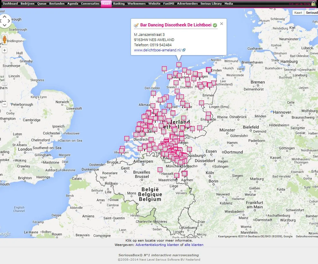Open the FanSMS menu item
This screenshot has width=318, height=264.
click(169, 4)
